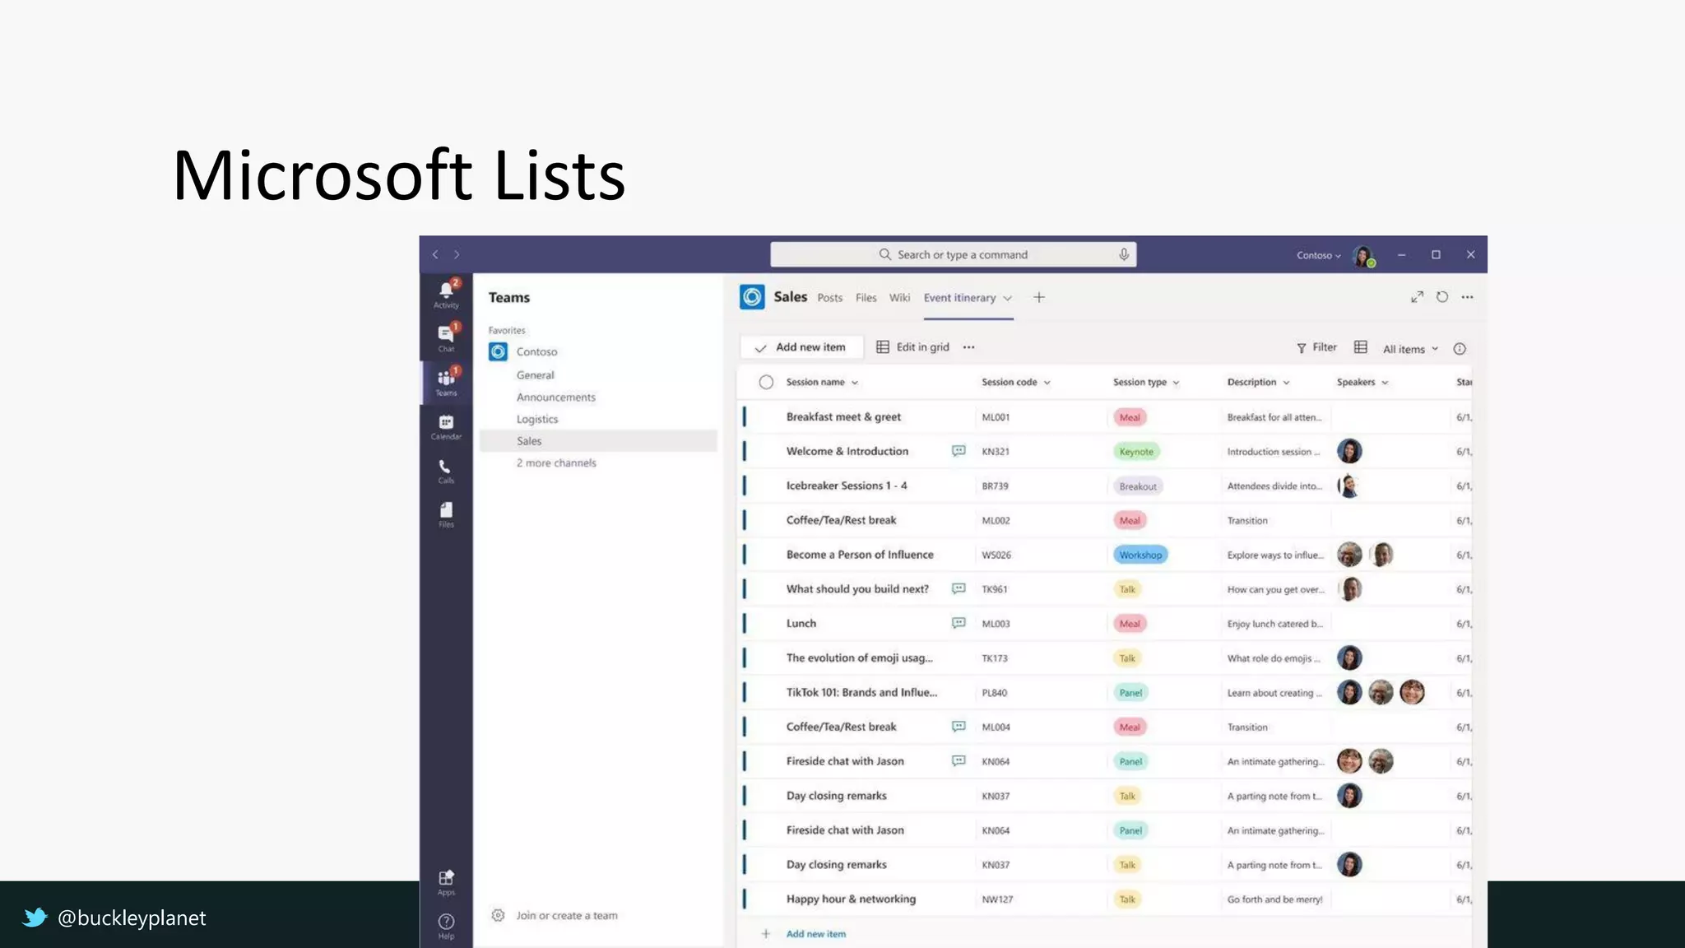Image resolution: width=1685 pixels, height=948 pixels.
Task: Open list info pane icon
Action: [1460, 349]
